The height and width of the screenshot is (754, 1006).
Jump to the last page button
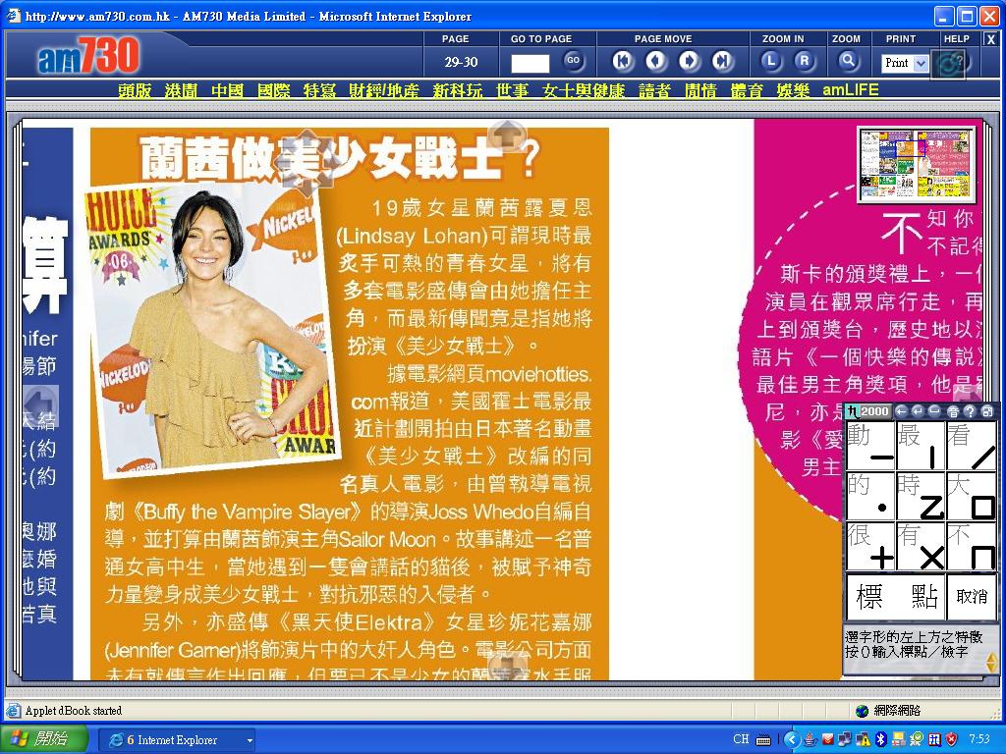pyautogui.click(x=723, y=62)
